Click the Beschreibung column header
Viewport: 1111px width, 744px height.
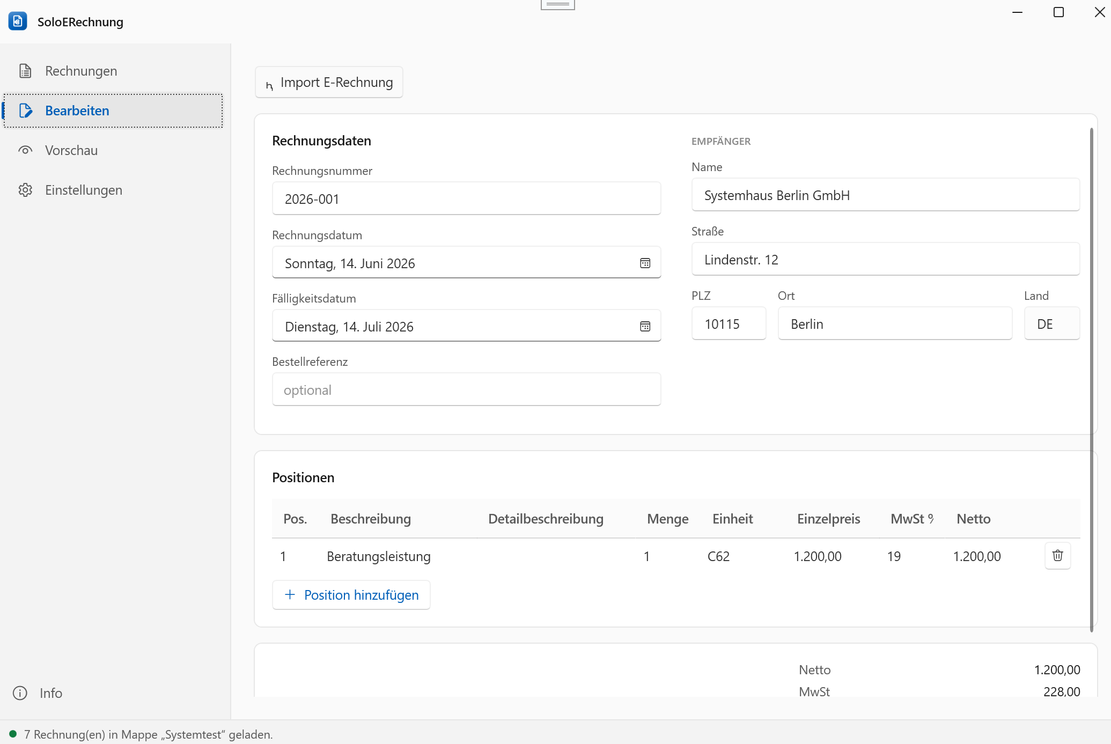tap(371, 519)
